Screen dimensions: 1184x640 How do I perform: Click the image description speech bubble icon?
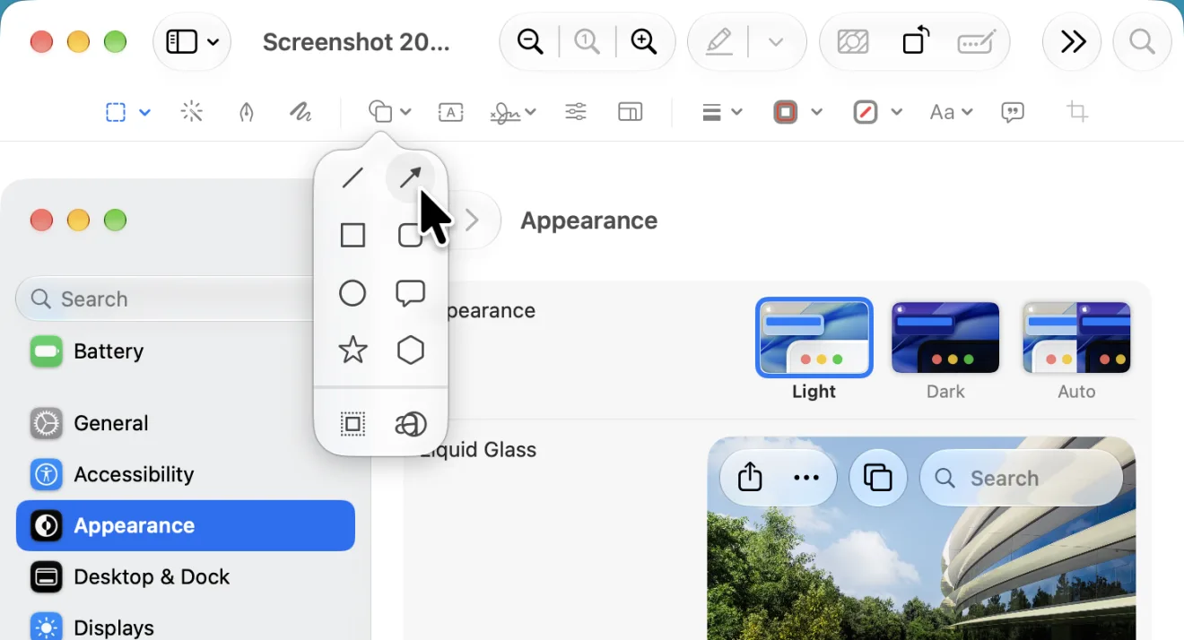[1013, 112]
